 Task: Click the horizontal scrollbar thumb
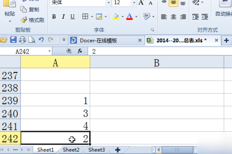(x=177, y=150)
